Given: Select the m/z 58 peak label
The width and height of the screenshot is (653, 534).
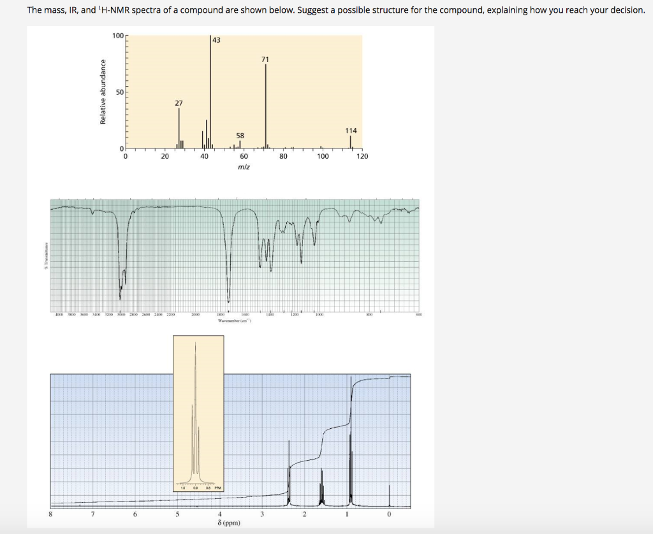Looking at the screenshot, I should pyautogui.click(x=240, y=136).
